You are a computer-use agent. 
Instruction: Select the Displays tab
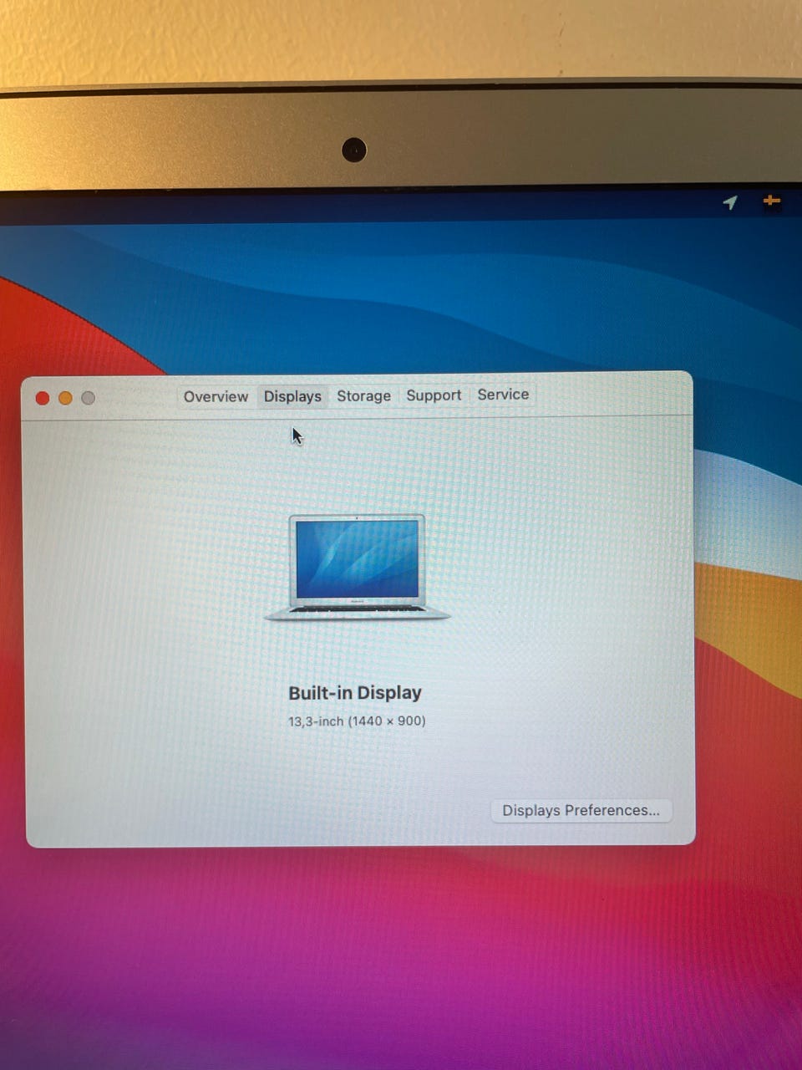click(x=292, y=396)
